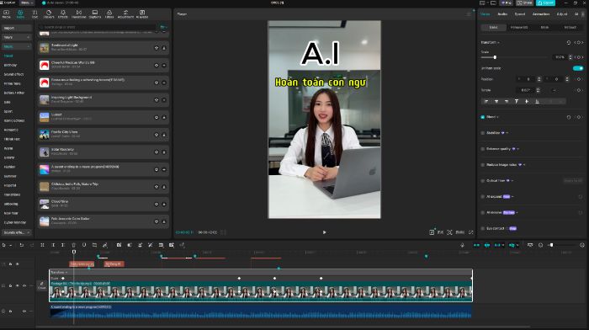Click the Cover button beside video track
The image size is (589, 330).
42,285
